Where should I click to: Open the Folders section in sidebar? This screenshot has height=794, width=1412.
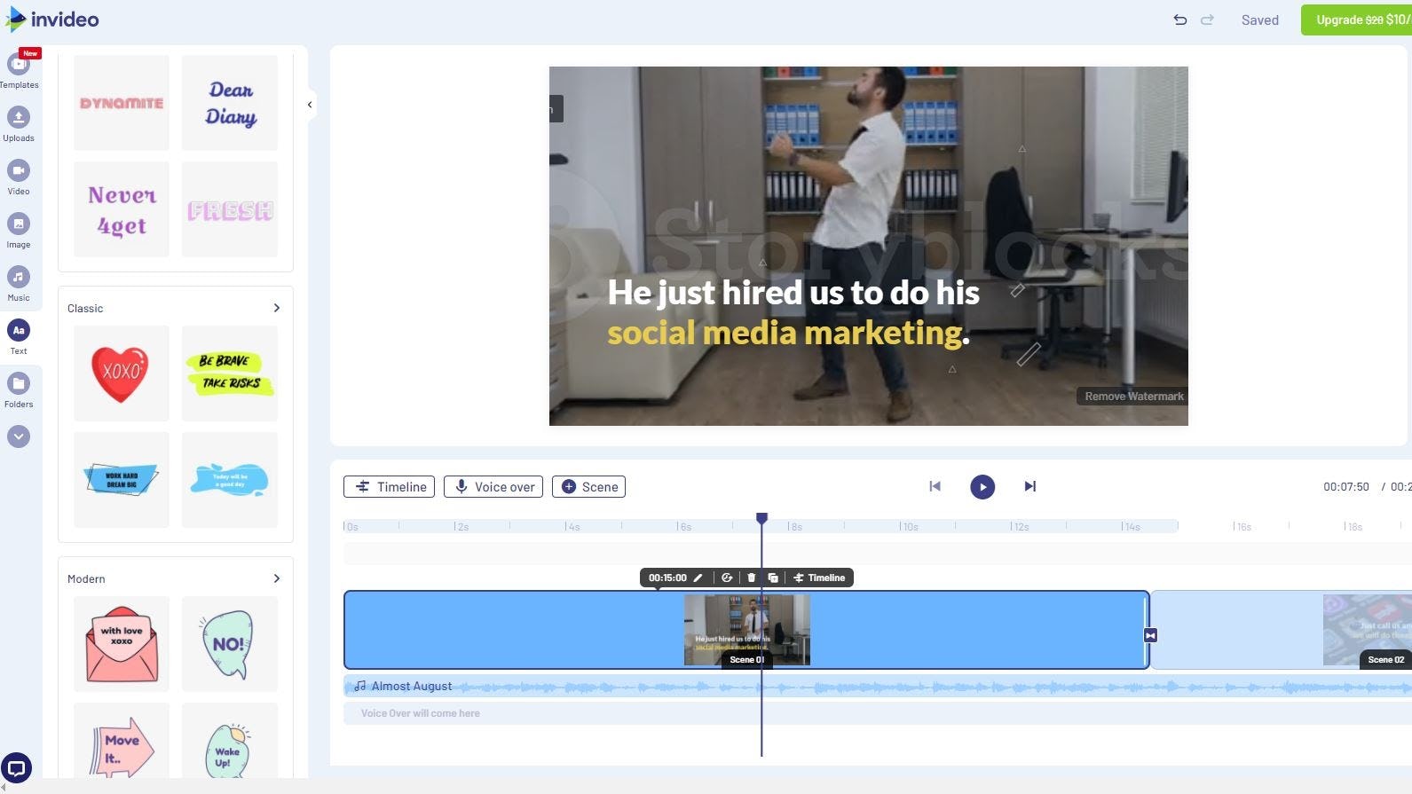19,390
